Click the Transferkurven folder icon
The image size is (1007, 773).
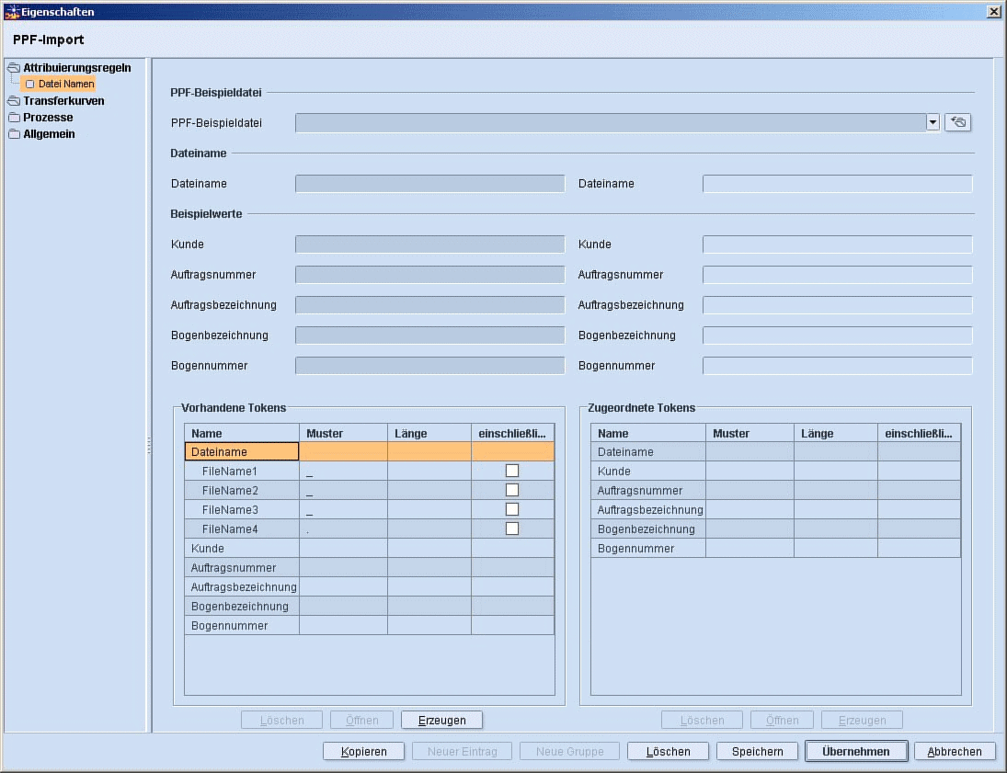[x=14, y=101]
